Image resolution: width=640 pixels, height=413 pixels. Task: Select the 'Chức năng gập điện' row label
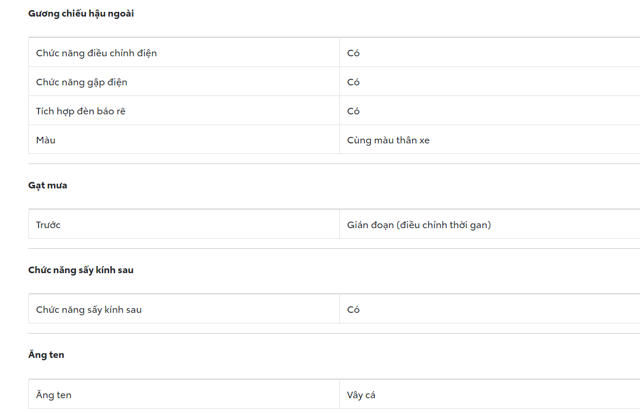[81, 82]
